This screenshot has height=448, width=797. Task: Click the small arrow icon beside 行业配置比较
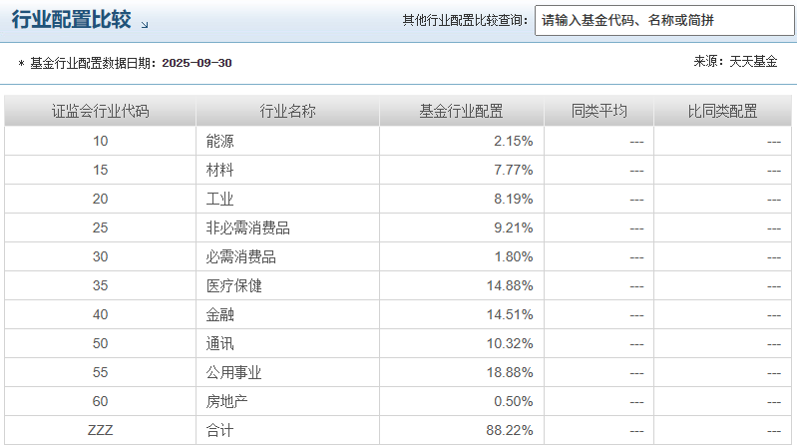pyautogui.click(x=145, y=24)
